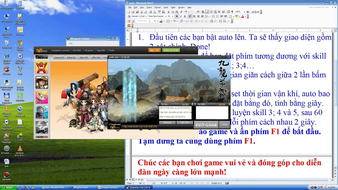The width and height of the screenshot is (338, 190).
Task: Click the Save disk icon in Word toolbar
Action: pyautogui.click(x=137, y=12)
